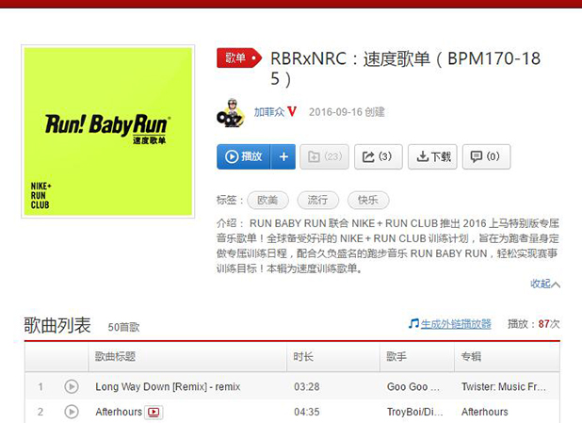
Task: Select the 流行 tag
Action: point(317,200)
